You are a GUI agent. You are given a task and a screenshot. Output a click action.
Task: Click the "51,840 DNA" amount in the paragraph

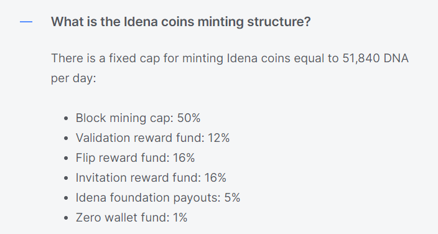pos(375,58)
